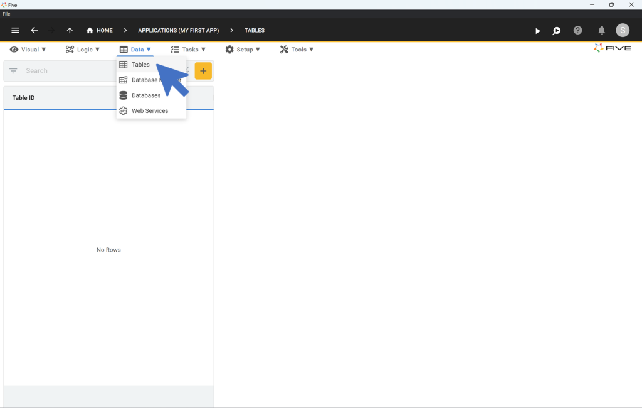Expand the Tasks dropdown

188,49
